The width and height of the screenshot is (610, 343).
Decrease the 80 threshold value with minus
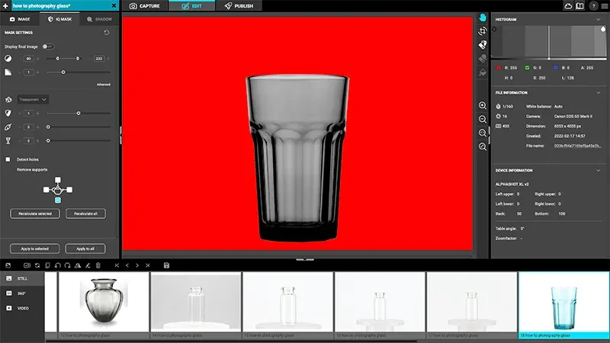point(20,59)
